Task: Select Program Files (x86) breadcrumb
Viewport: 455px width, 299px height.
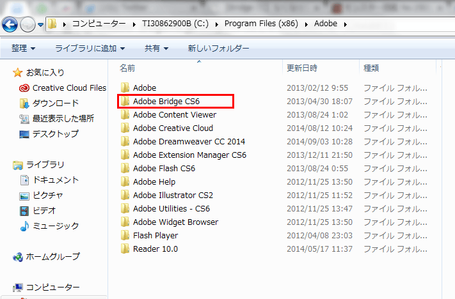Action: 261,24
